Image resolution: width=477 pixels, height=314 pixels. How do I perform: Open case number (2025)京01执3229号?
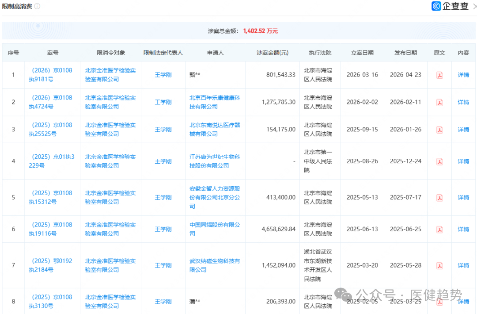pos(52,161)
